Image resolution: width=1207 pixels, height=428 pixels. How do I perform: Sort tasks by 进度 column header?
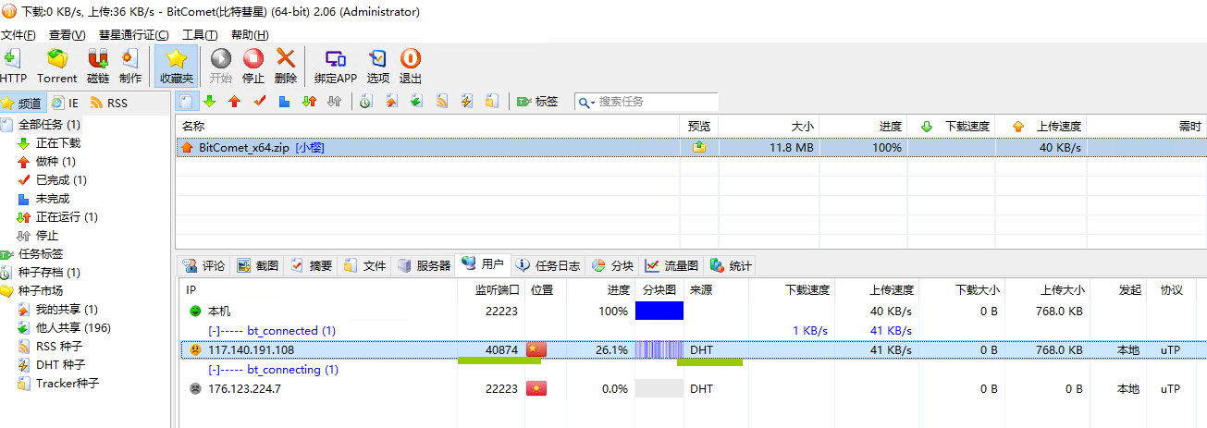863,127
